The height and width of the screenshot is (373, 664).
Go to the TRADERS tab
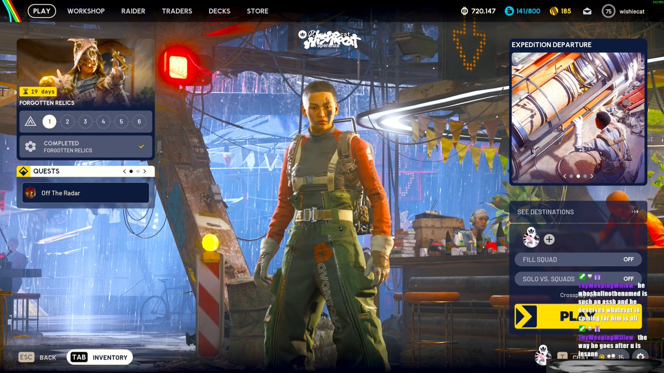click(x=177, y=11)
